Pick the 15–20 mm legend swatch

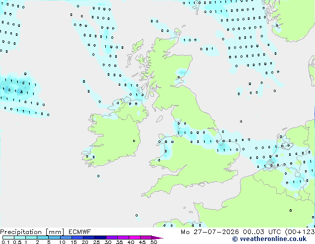coord(77,238)
